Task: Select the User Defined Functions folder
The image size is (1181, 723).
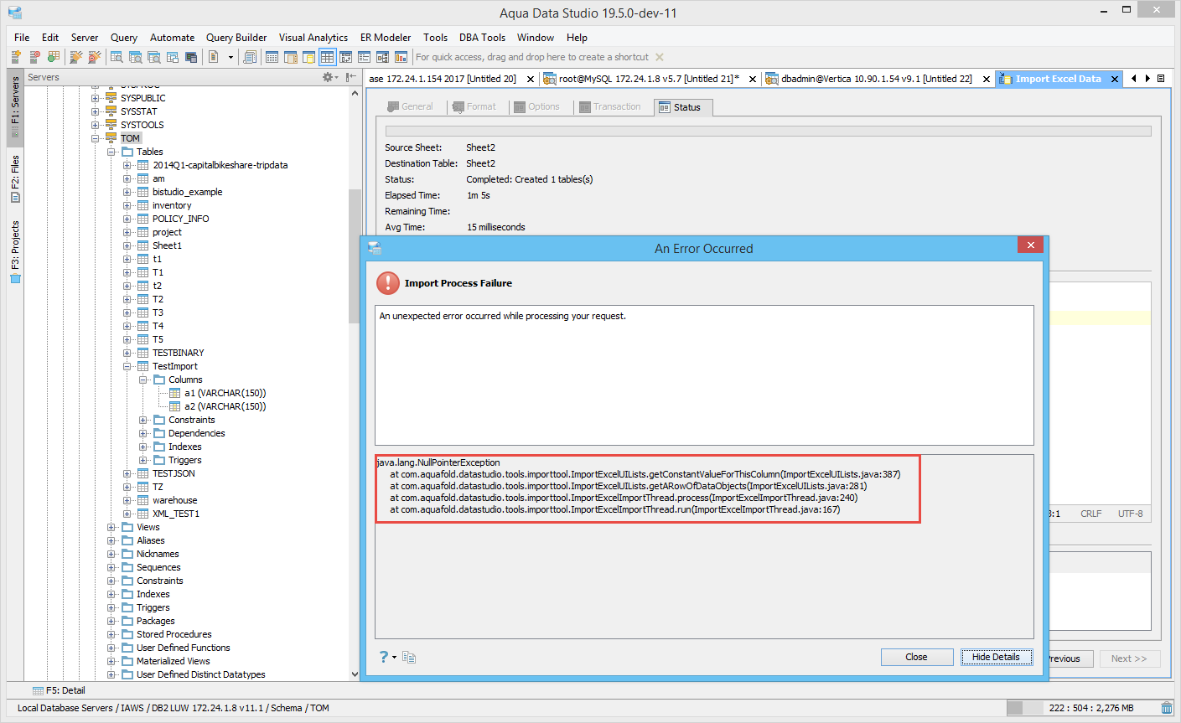Action: coord(184,648)
